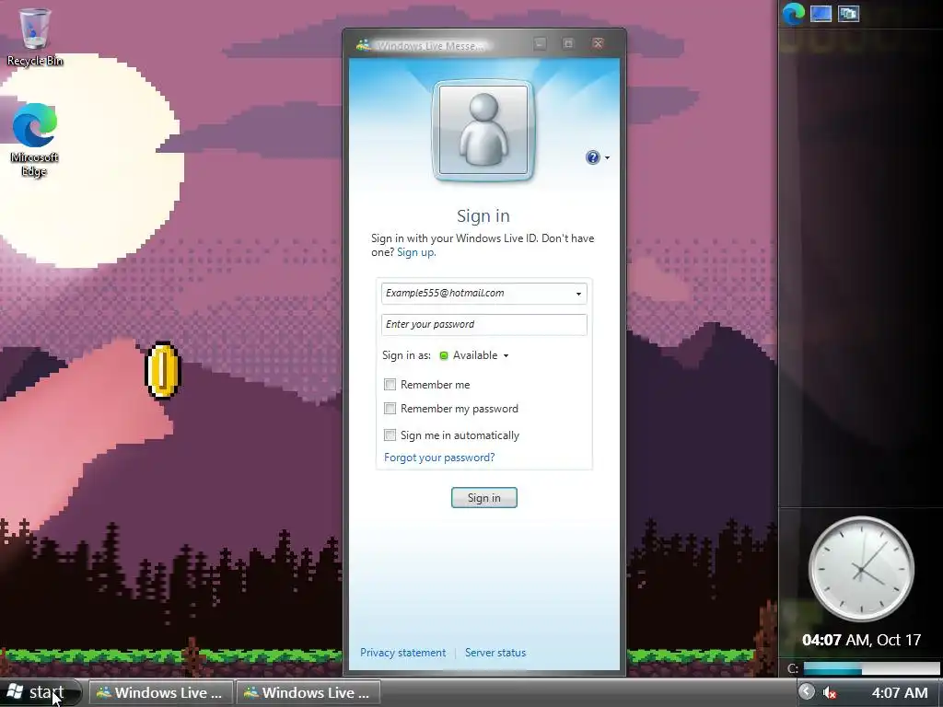Follow the Sign up link

[x=416, y=252]
